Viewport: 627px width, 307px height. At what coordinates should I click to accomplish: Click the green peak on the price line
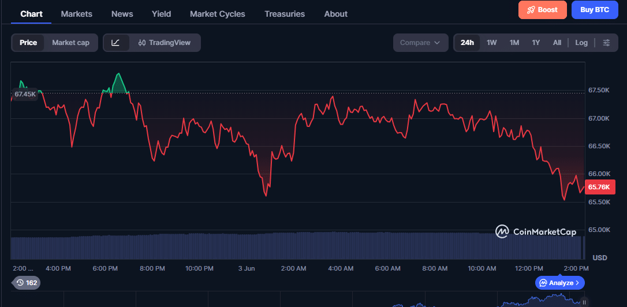coord(118,82)
